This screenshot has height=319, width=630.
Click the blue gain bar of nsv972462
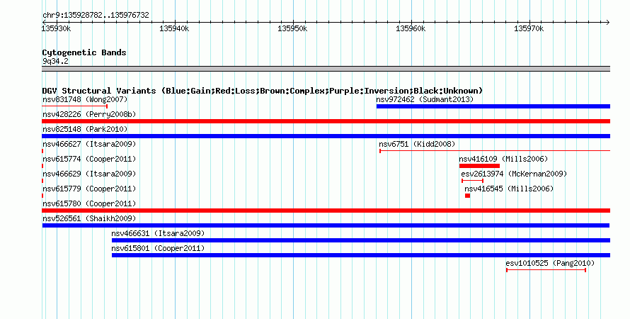click(493, 106)
